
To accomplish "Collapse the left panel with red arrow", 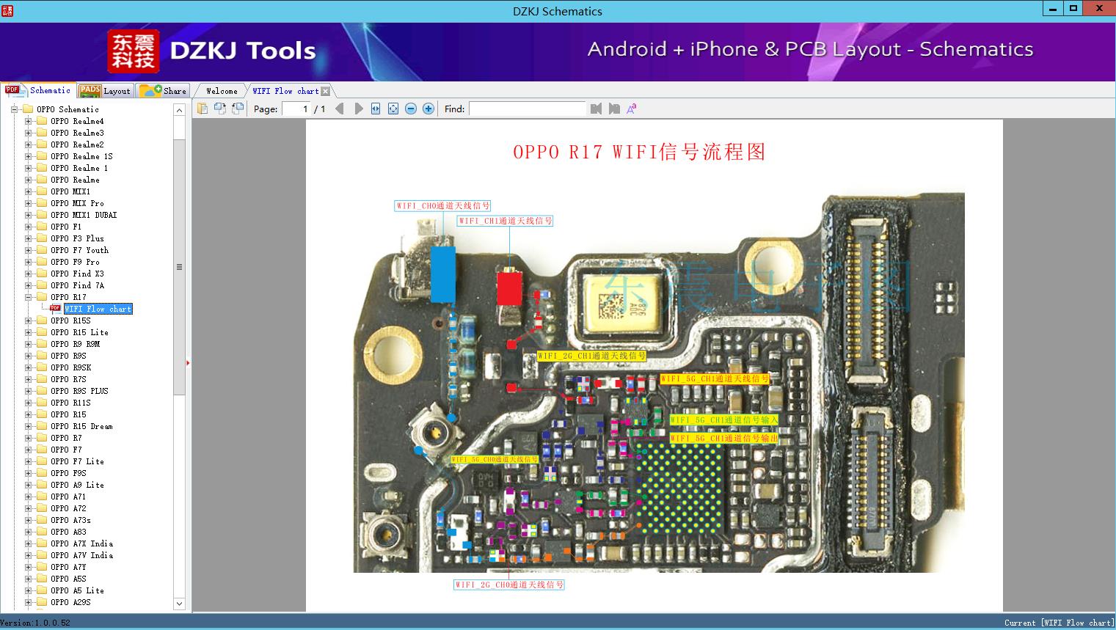I will pyautogui.click(x=188, y=362).
